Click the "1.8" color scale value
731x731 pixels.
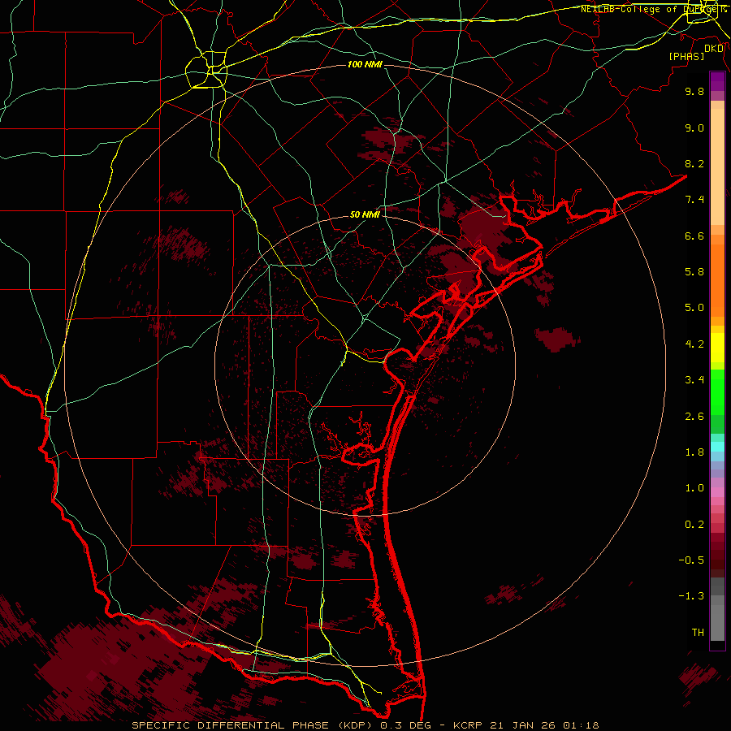[694, 452]
